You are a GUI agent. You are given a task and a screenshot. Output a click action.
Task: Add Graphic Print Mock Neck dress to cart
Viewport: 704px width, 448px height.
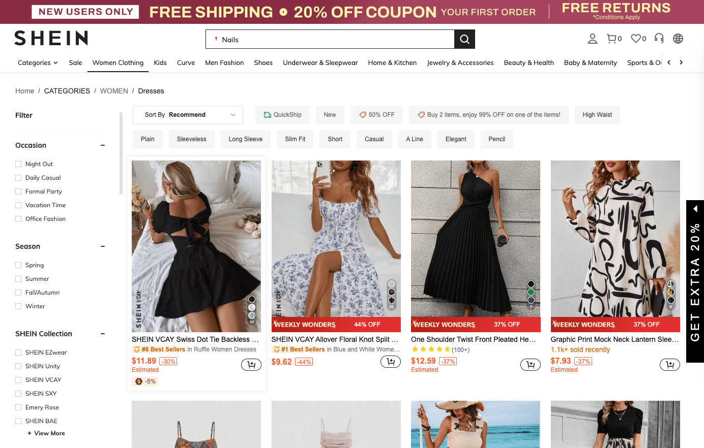(x=670, y=364)
